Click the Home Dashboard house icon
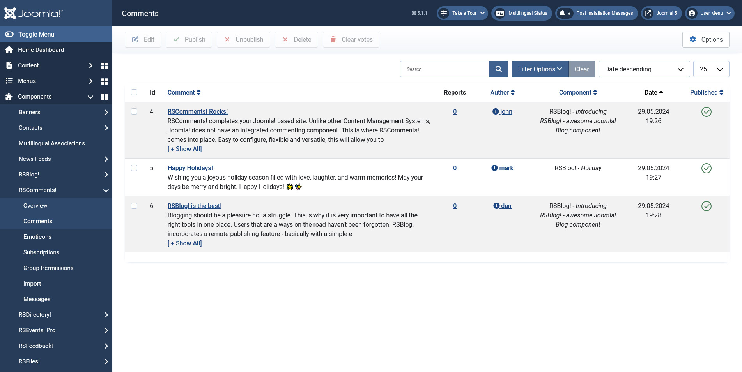The height and width of the screenshot is (372, 742). (9, 50)
